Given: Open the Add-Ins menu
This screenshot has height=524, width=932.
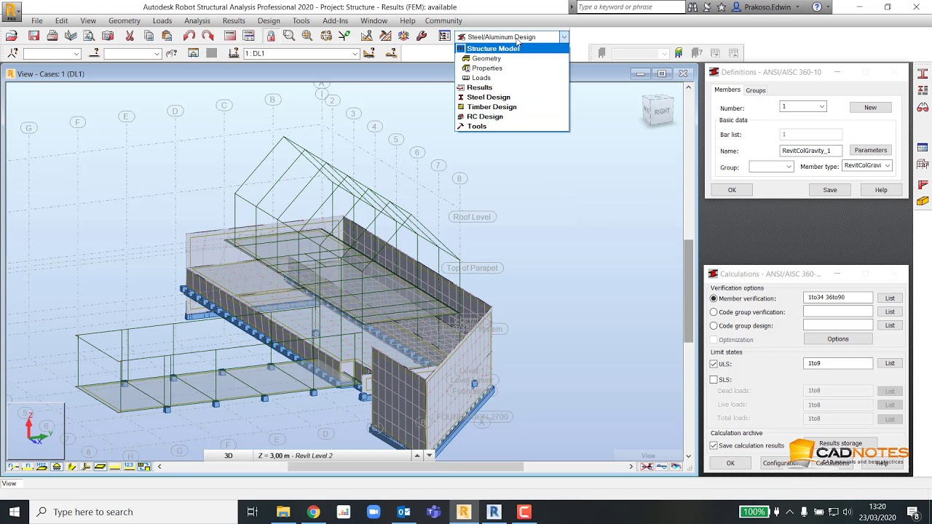Looking at the screenshot, I should click(335, 20).
